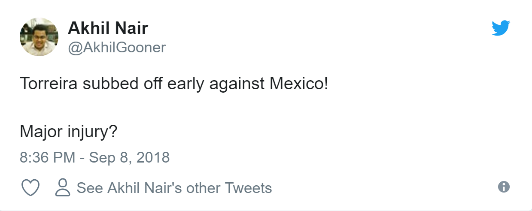The height and width of the screenshot is (211, 532).
Task: Click the full tweet timestamp line
Action: (x=94, y=157)
